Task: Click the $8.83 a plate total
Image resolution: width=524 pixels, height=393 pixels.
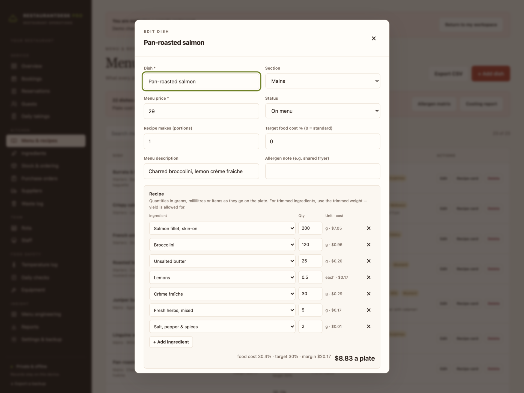Action: point(355,358)
